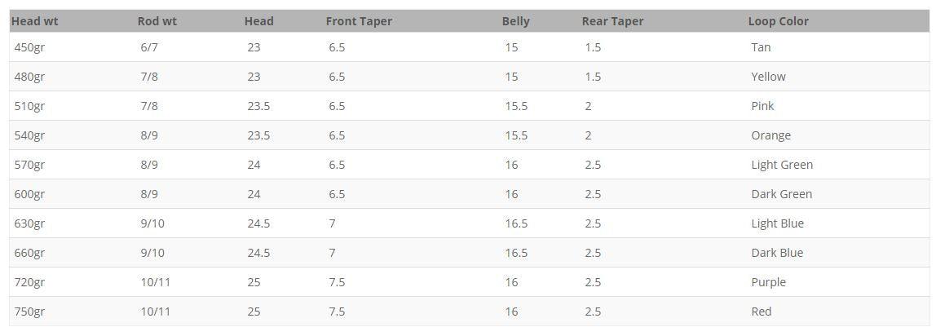Click the Head wt column header
The image size is (936, 336).
35,21
